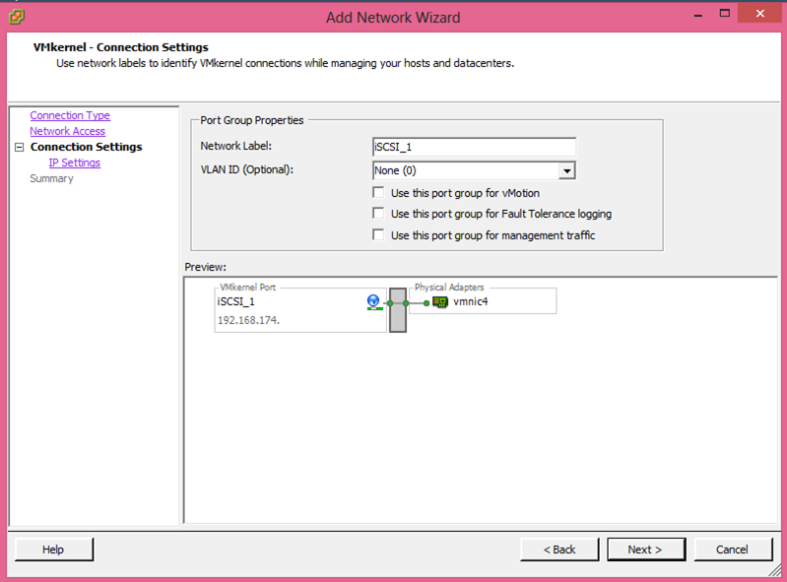Image resolution: width=787 pixels, height=582 pixels.
Task: Open Help for the wizard
Action: click(53, 550)
